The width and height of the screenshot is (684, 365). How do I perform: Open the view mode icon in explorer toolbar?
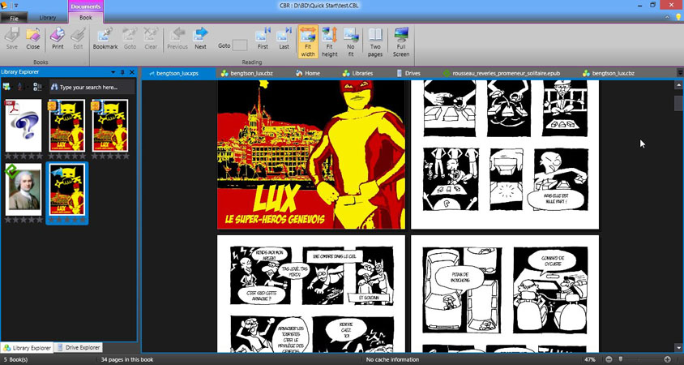click(38, 87)
